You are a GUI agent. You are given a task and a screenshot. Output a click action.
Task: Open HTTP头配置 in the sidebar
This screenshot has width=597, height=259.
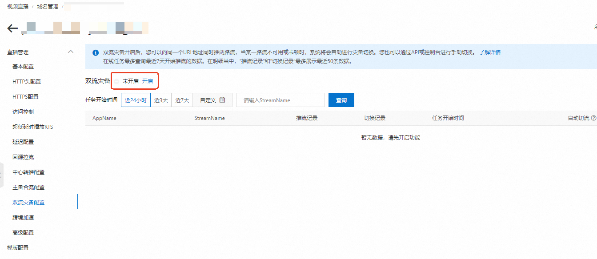click(27, 82)
